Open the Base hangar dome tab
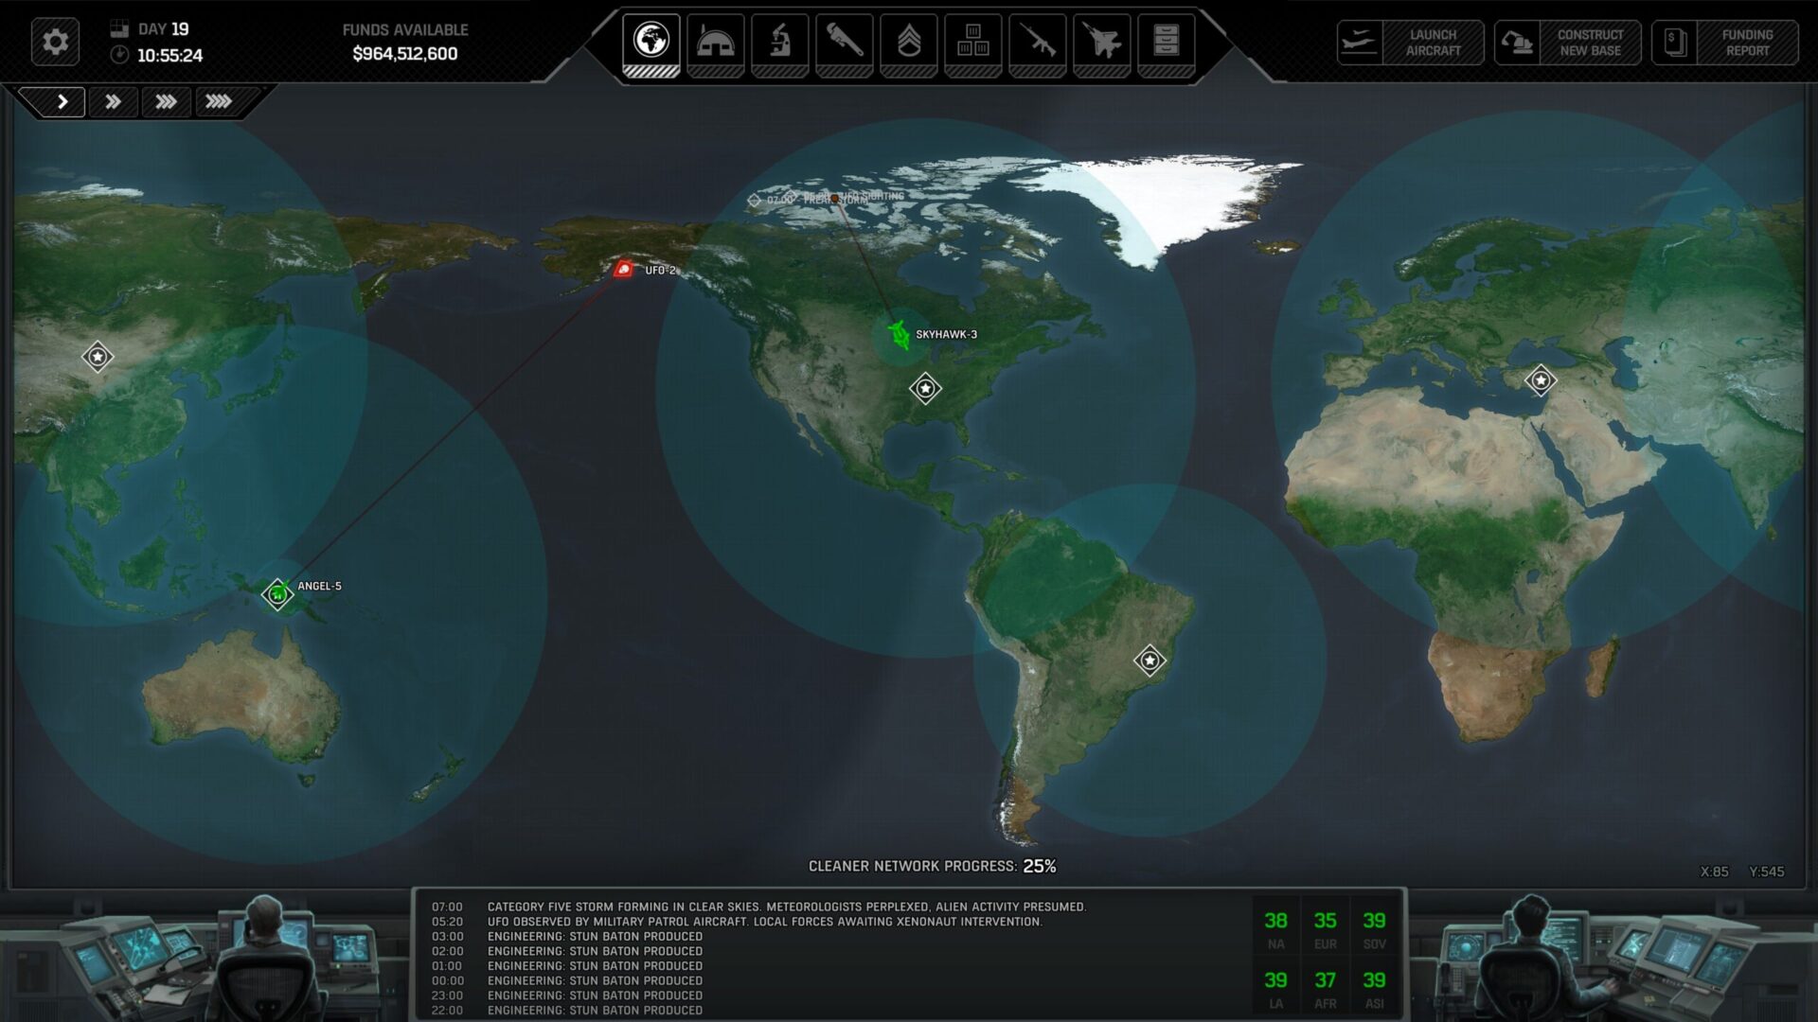The image size is (1818, 1022). coord(716,44)
